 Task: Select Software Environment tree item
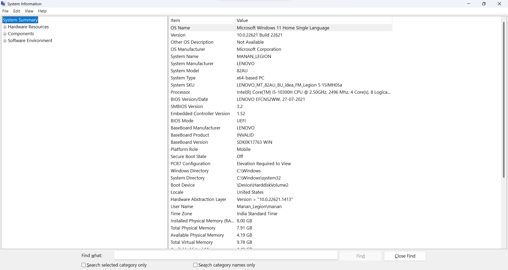point(30,40)
